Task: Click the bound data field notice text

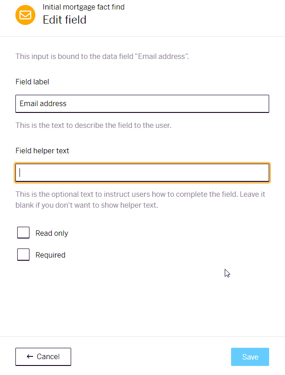Action: 102,56
